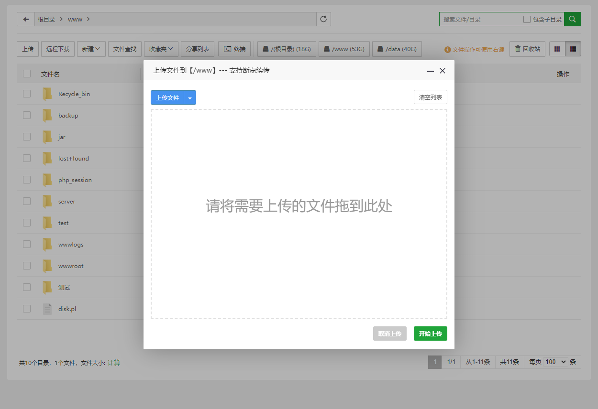Click the 开始上传 button
Viewport: 598px width, 409px height.
tap(430, 334)
